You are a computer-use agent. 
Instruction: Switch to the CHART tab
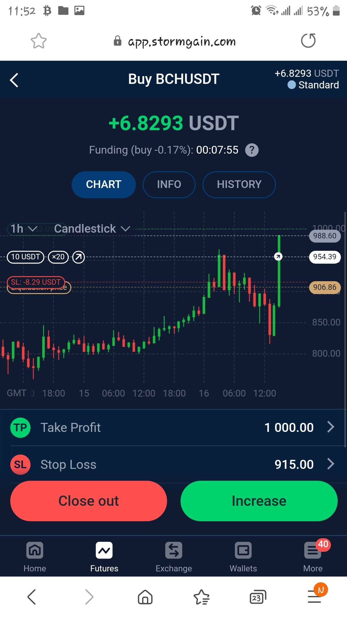pyautogui.click(x=104, y=185)
